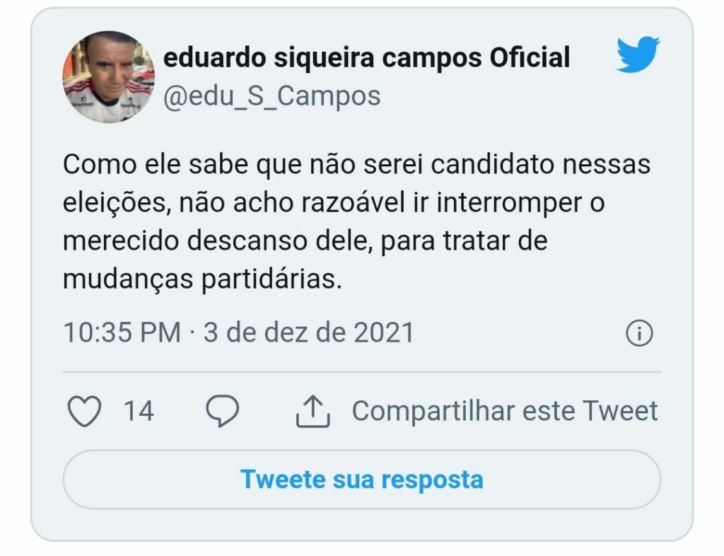The height and width of the screenshot is (556, 724).
Task: Click the 10:35 PM timestamp
Action: click(x=122, y=332)
